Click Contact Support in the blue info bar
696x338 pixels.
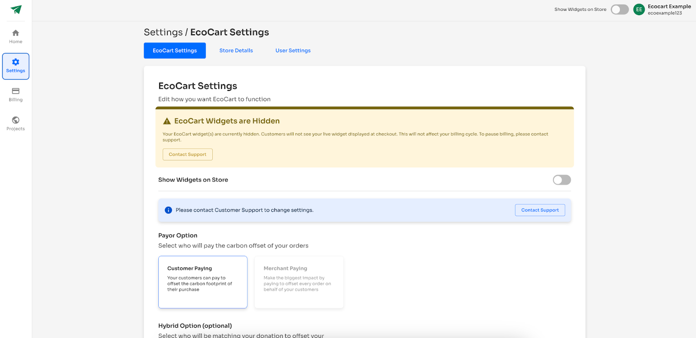coord(540,210)
